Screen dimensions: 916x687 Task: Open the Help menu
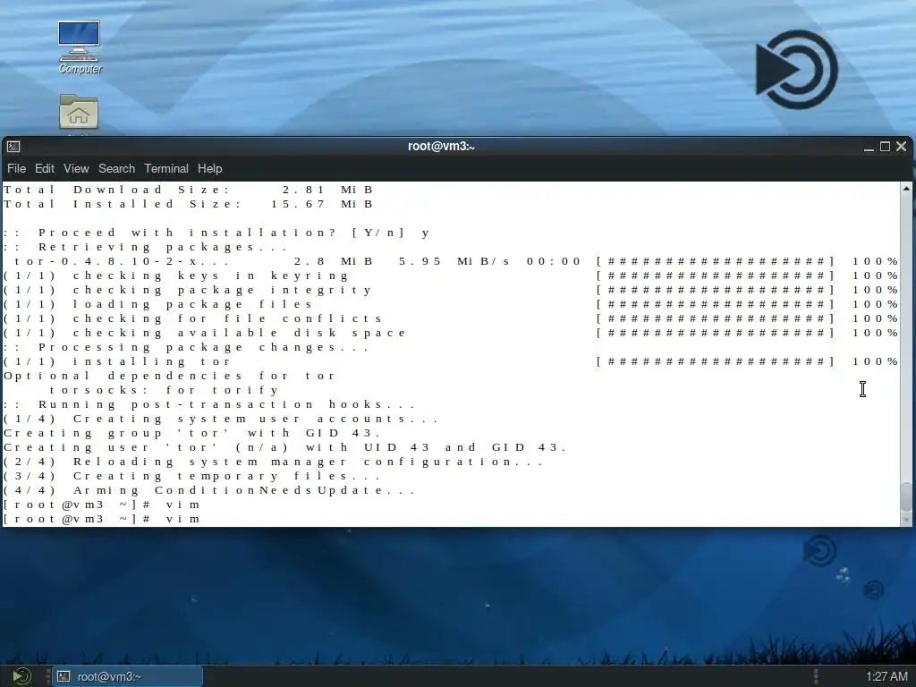click(x=209, y=168)
